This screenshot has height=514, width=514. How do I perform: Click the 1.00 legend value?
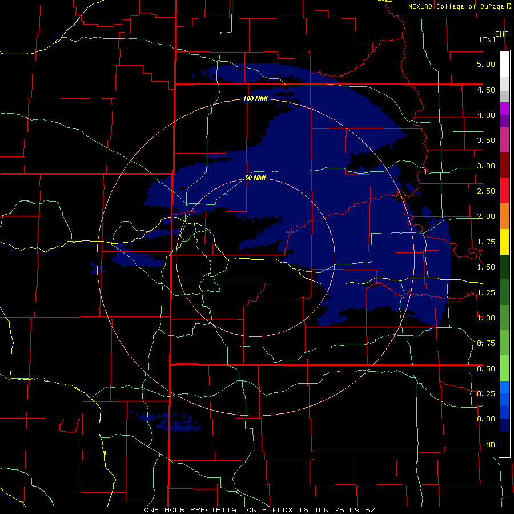coord(486,318)
